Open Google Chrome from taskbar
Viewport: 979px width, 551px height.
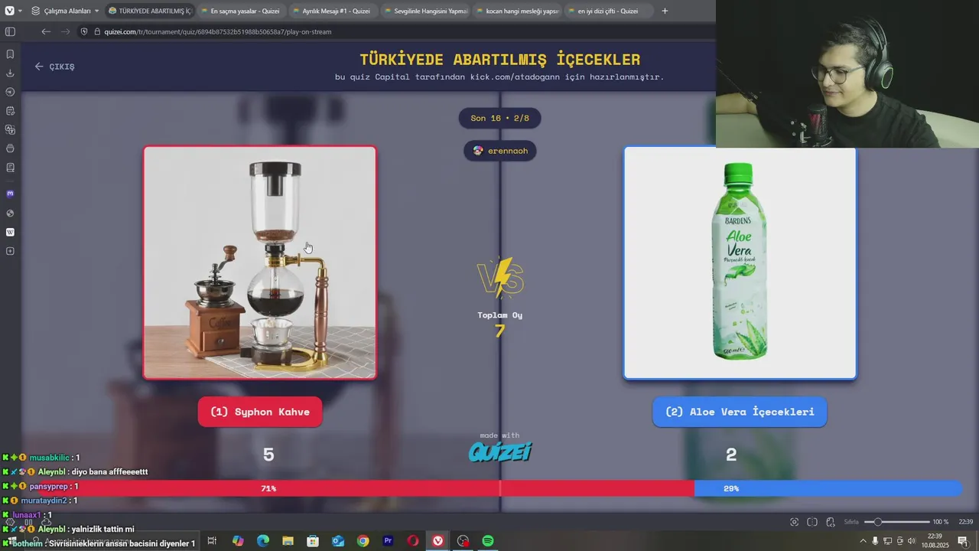[363, 541]
